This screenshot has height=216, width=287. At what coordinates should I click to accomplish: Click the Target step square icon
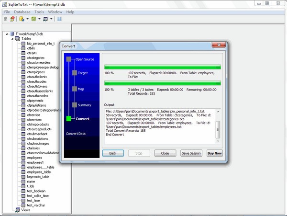point(74,73)
